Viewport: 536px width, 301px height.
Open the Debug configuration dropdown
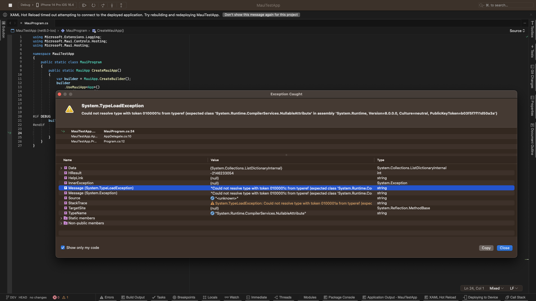point(26,5)
